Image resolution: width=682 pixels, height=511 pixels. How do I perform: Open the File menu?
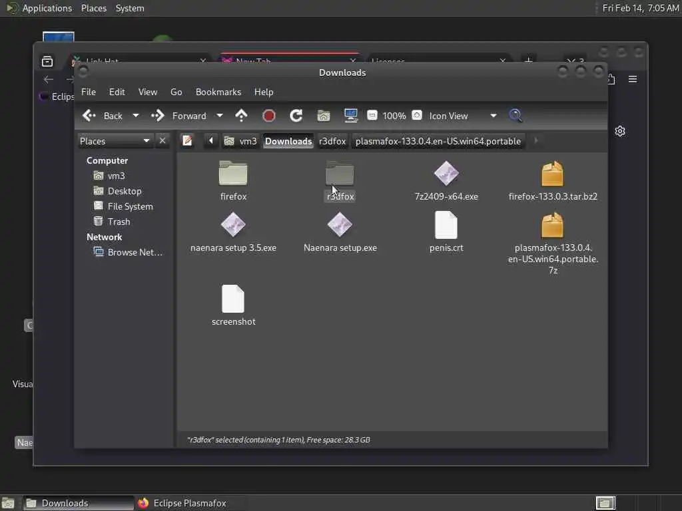point(89,92)
